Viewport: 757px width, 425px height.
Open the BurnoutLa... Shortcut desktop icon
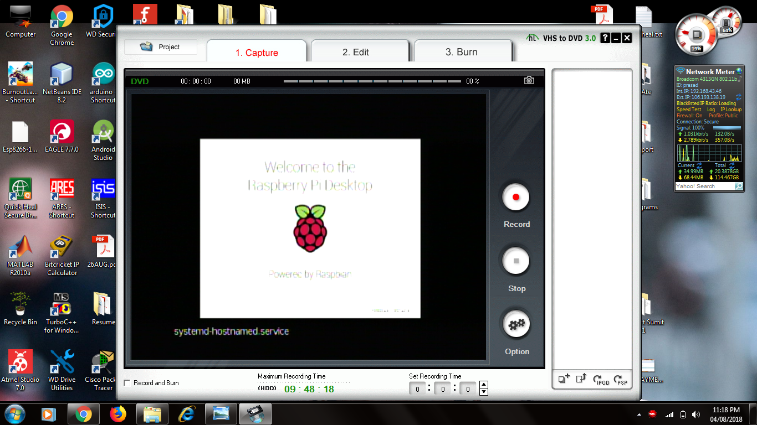click(21, 83)
